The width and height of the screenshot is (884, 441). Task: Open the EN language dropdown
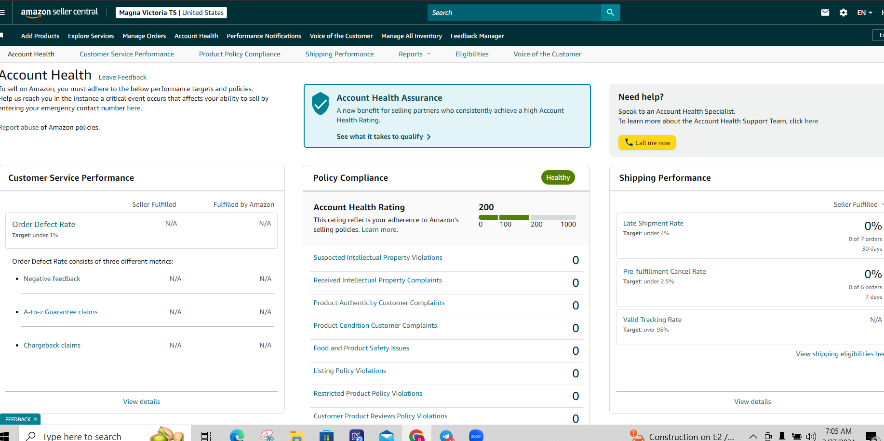click(x=865, y=13)
